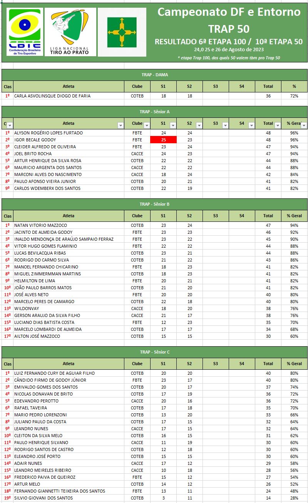Select 'IGOR BECALE GODOY' name cell
Screen dimensions: 308x503
tap(69, 140)
